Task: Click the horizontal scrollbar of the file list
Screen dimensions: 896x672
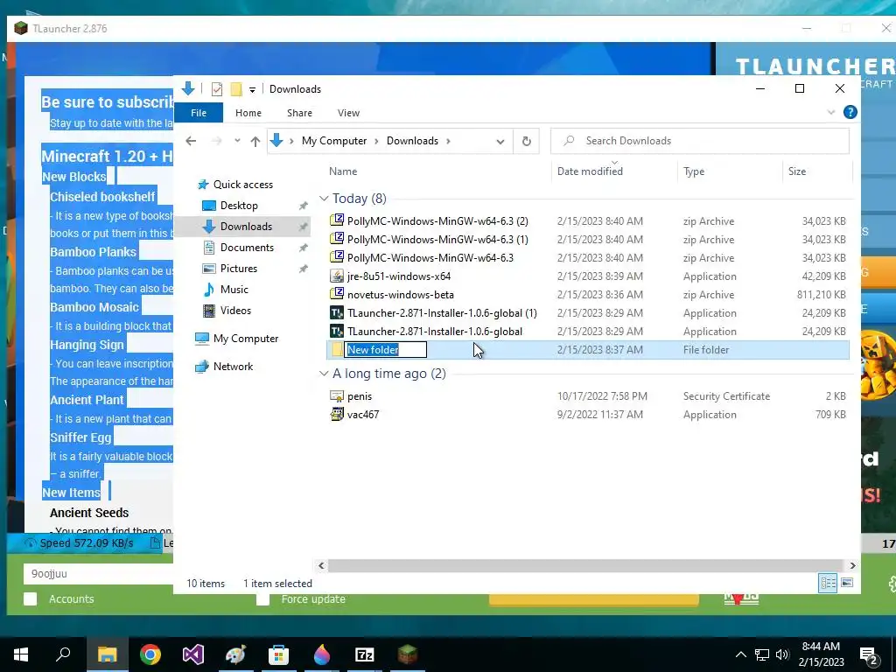Action: [585, 566]
